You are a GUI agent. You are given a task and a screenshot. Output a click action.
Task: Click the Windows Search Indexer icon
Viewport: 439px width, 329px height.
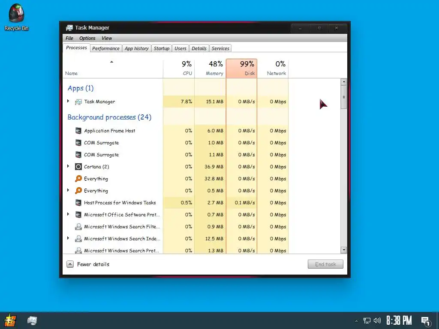(78, 239)
